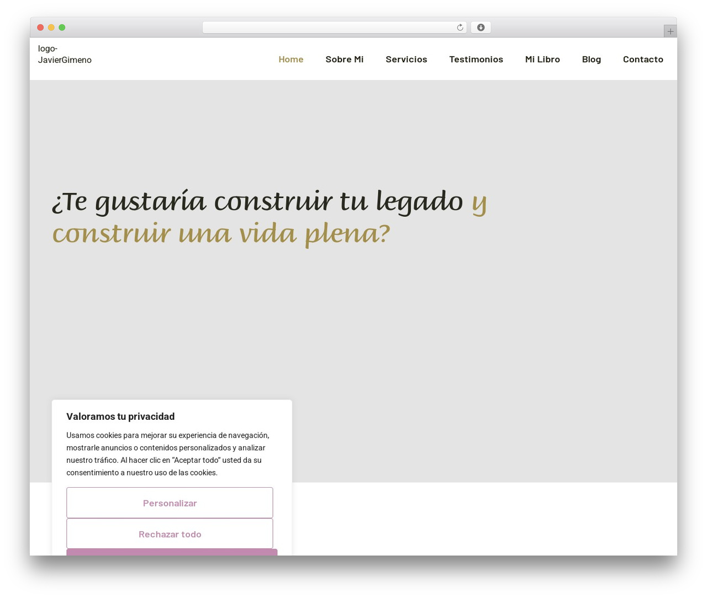
Task: Click the logo-JavierGimeno site logo
Action: [65, 54]
